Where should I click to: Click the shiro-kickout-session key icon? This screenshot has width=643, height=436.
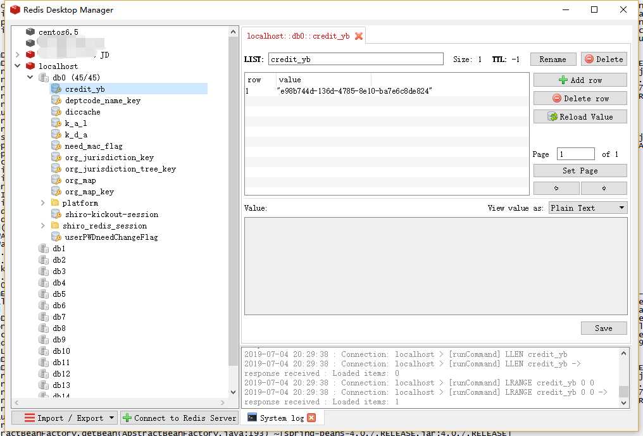click(x=56, y=214)
